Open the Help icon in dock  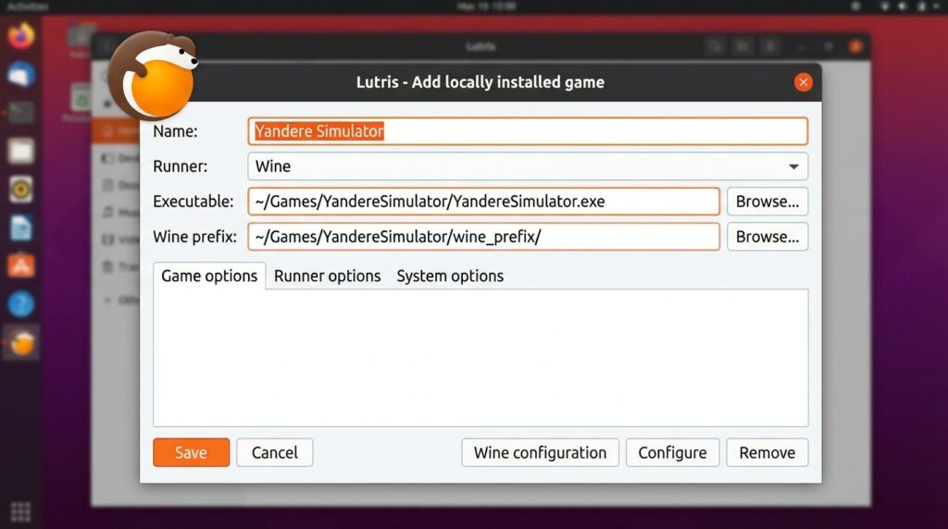pyautogui.click(x=20, y=303)
